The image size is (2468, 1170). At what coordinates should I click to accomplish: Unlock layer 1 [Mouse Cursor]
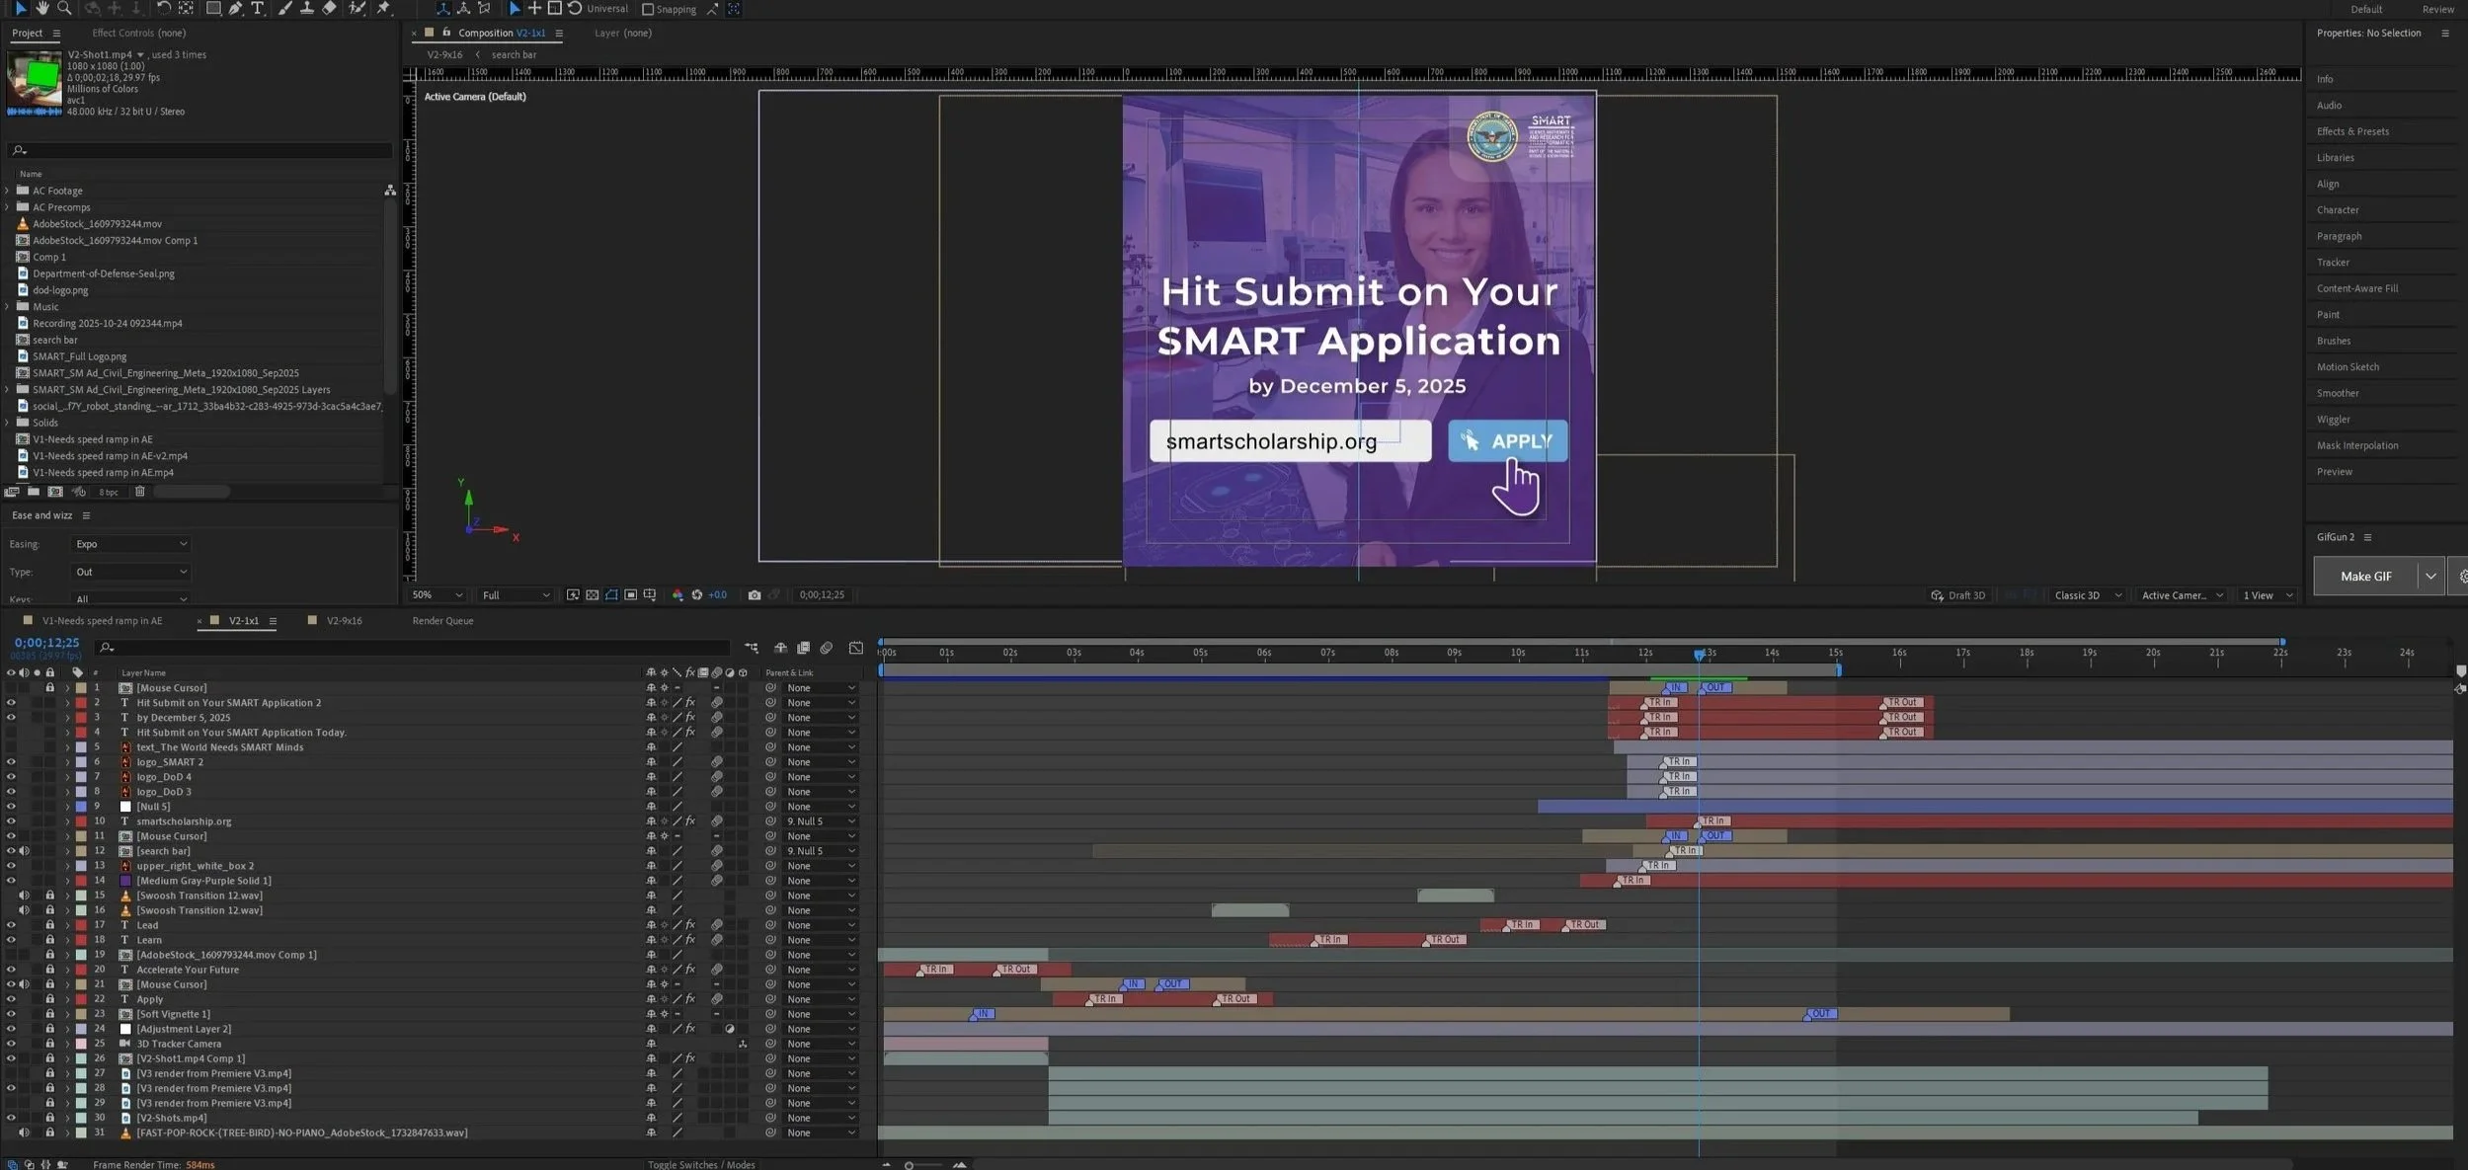pos(49,688)
